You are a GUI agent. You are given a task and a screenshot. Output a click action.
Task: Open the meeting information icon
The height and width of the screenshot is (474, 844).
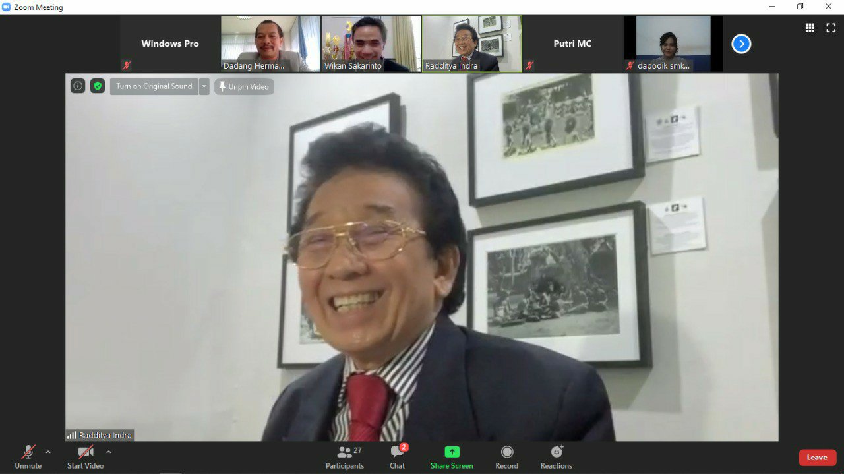click(x=78, y=86)
